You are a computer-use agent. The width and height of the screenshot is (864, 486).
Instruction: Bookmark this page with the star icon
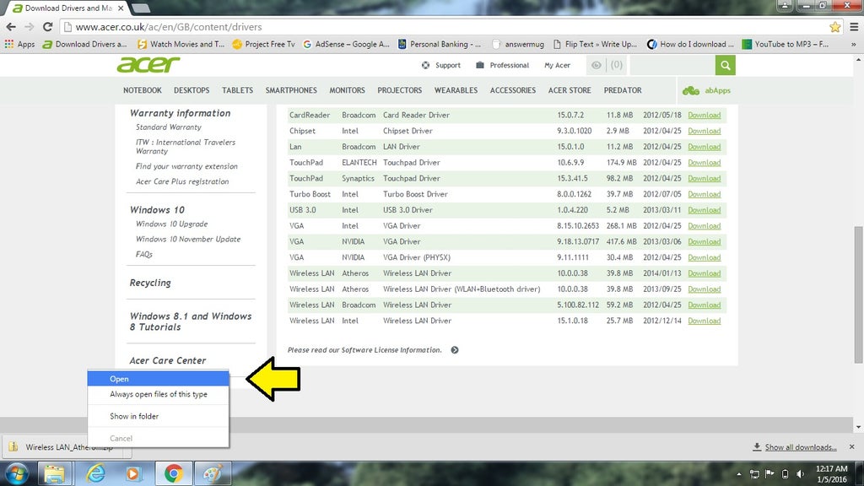click(834, 26)
